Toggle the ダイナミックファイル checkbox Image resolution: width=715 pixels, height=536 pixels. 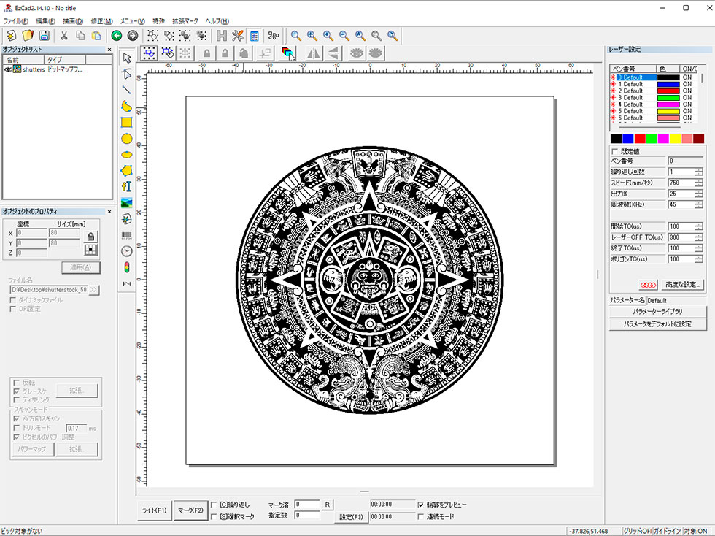pos(13,300)
